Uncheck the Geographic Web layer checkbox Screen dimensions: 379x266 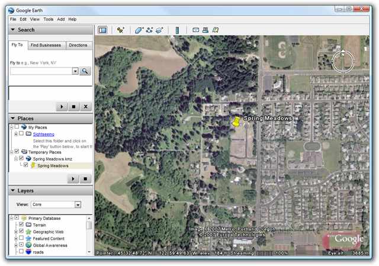pos(21,230)
